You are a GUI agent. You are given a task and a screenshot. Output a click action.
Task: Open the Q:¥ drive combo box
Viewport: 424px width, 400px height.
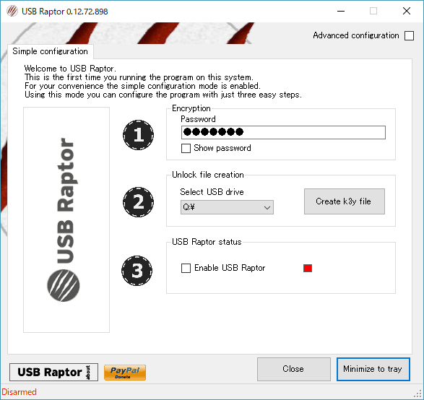227,207
